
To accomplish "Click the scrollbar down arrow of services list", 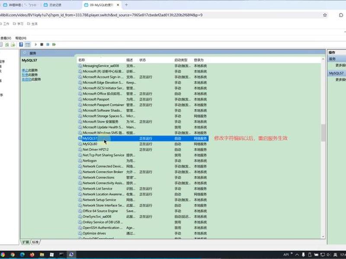I will tap(323, 237).
